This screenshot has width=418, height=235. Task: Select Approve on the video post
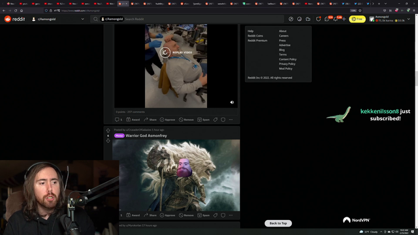click(167, 119)
